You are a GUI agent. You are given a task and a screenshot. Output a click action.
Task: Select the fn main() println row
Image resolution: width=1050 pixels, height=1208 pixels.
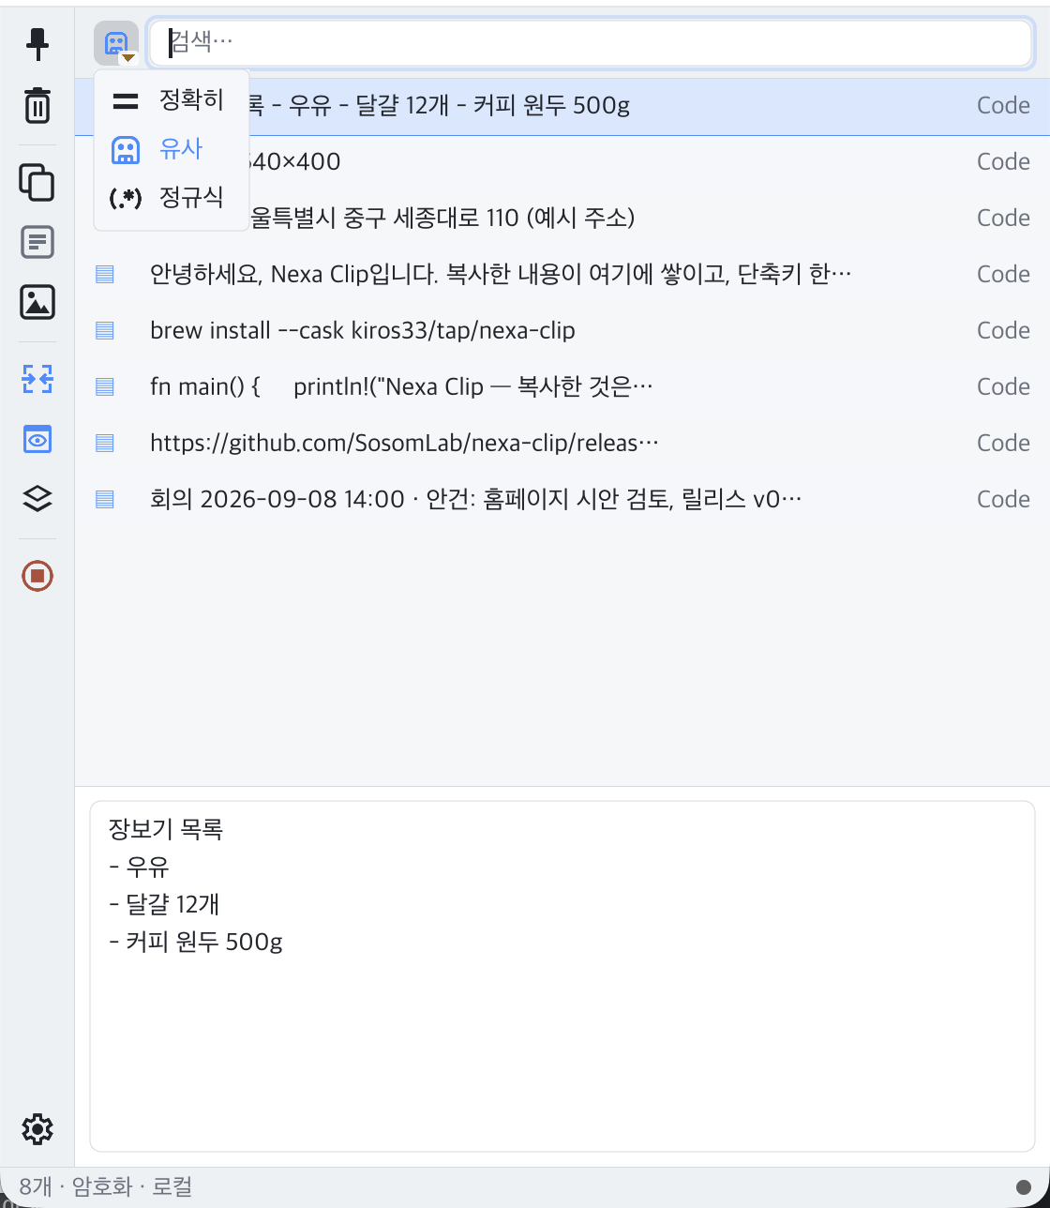click(x=562, y=386)
